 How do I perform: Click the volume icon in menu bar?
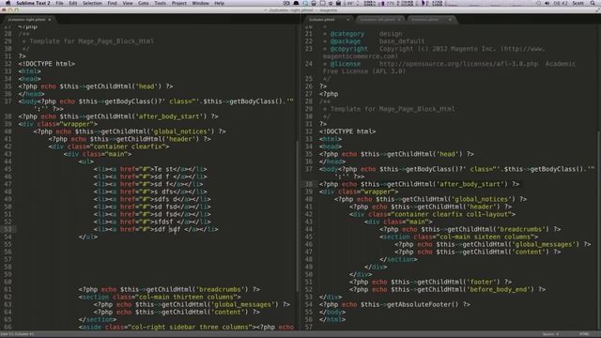[x=547, y=3]
